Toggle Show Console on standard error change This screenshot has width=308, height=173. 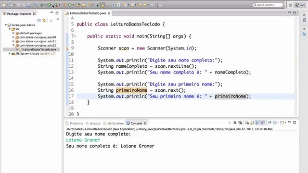[x=263, y=123]
